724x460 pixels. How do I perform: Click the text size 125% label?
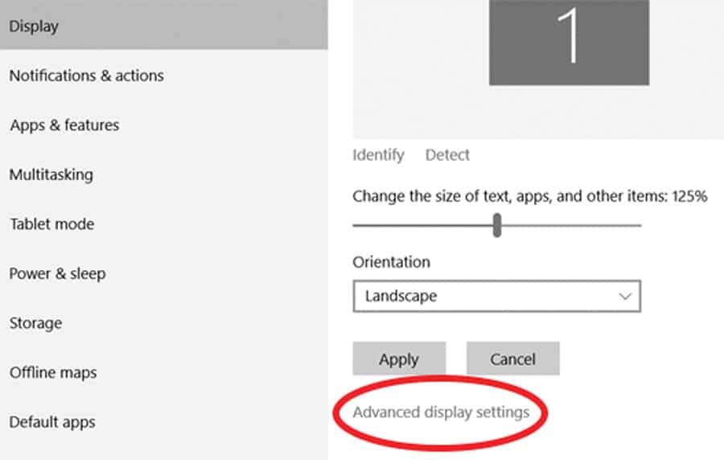(529, 196)
